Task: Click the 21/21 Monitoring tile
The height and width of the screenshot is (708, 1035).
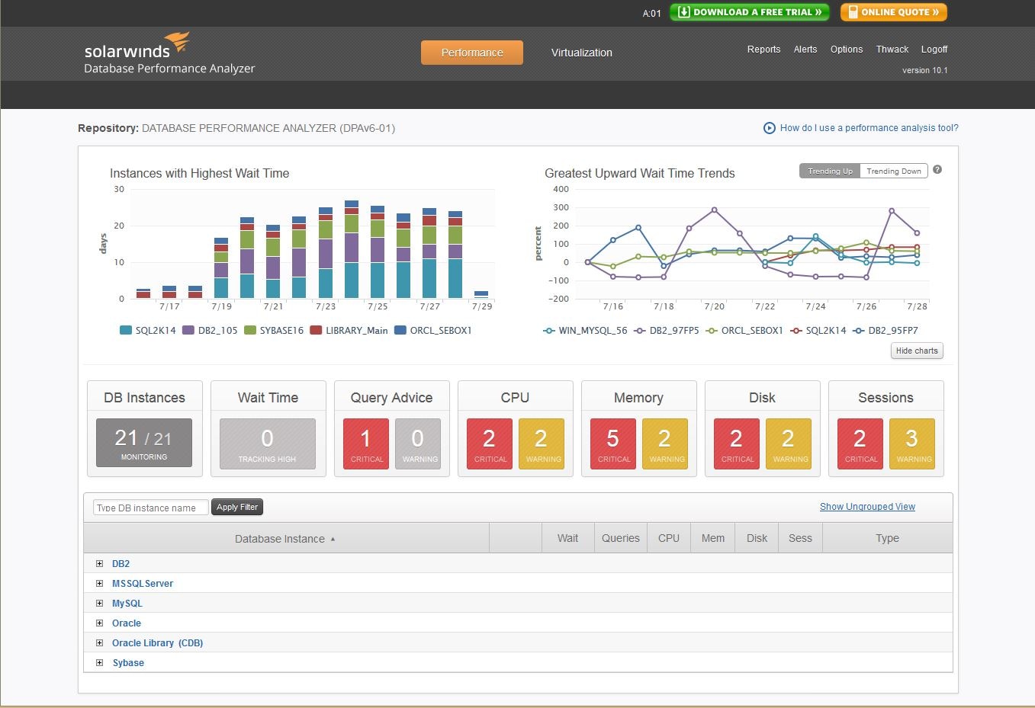Action: point(144,443)
